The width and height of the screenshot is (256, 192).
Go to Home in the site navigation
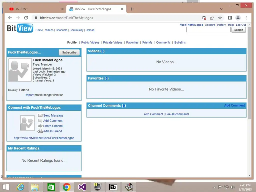(39, 30)
